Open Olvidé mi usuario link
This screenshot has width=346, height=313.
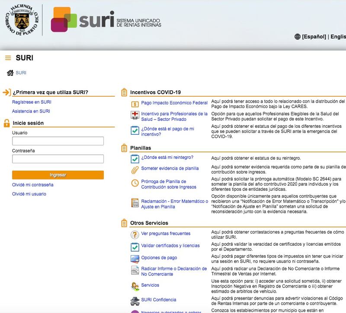(x=29, y=194)
